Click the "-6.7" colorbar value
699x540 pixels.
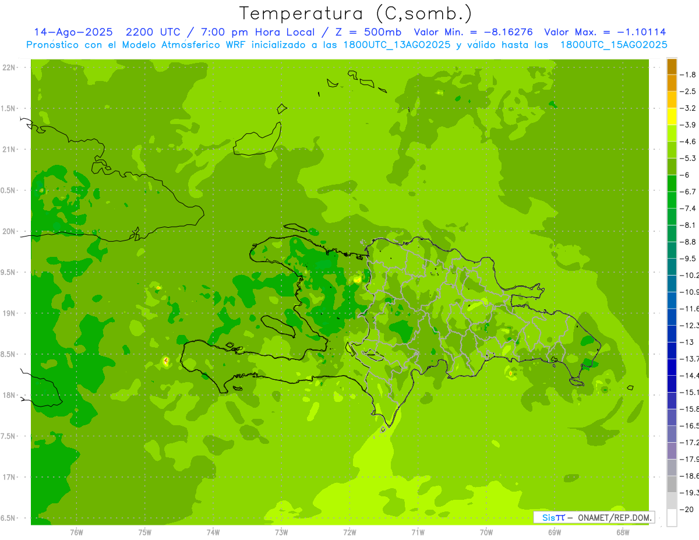688,192
